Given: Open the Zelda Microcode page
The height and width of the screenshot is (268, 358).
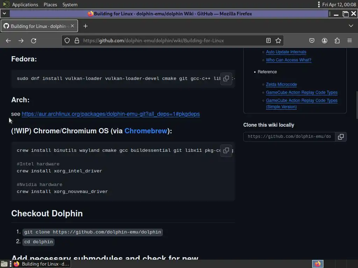Looking at the screenshot, I should (x=281, y=84).
